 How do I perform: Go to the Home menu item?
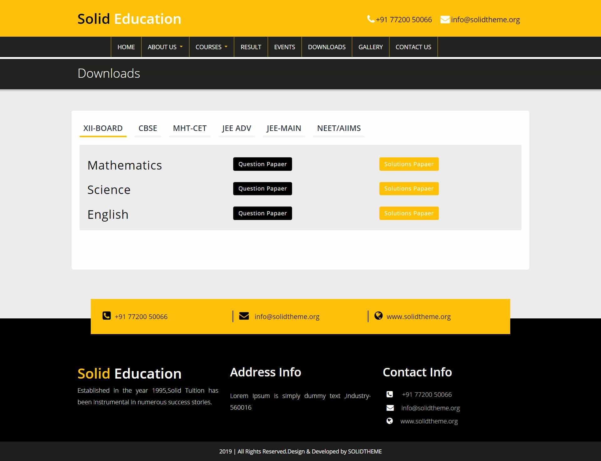coord(126,47)
